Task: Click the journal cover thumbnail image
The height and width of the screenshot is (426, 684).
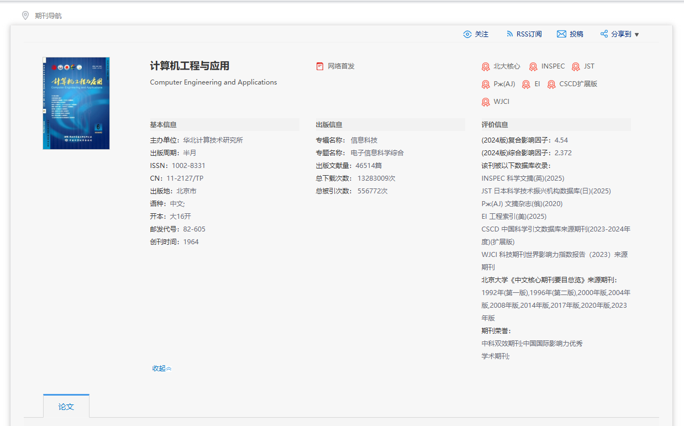Action: point(76,103)
